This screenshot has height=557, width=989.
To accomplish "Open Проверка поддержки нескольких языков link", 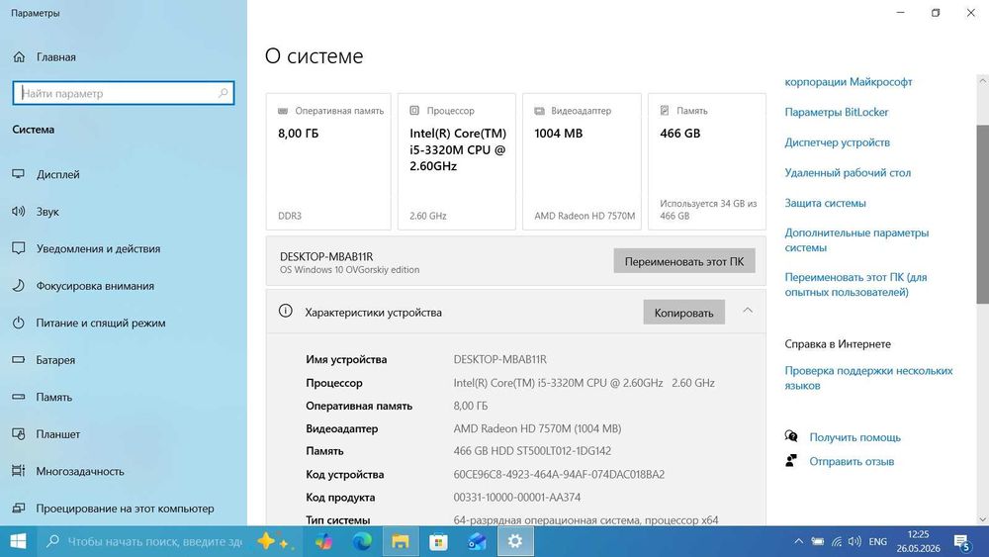I will pos(868,378).
